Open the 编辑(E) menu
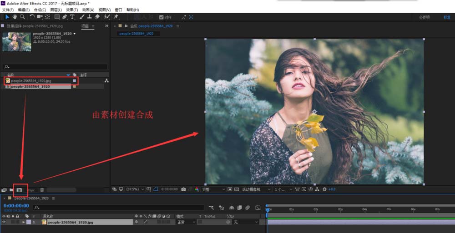Image resolution: width=455 pixels, height=233 pixels. point(24,10)
